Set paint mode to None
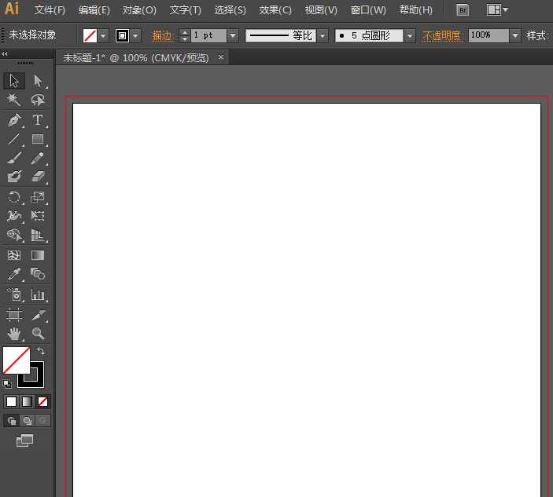 click(x=42, y=402)
